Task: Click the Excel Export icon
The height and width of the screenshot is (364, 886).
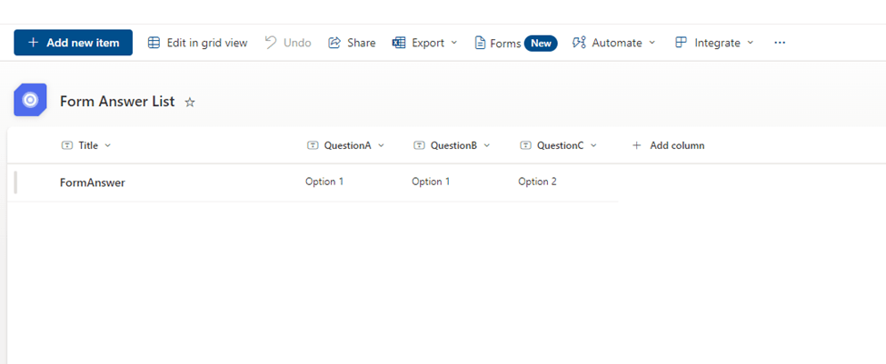Action: click(x=399, y=43)
